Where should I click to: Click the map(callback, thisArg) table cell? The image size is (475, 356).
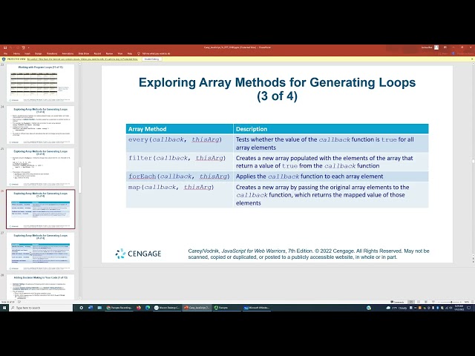click(180, 194)
